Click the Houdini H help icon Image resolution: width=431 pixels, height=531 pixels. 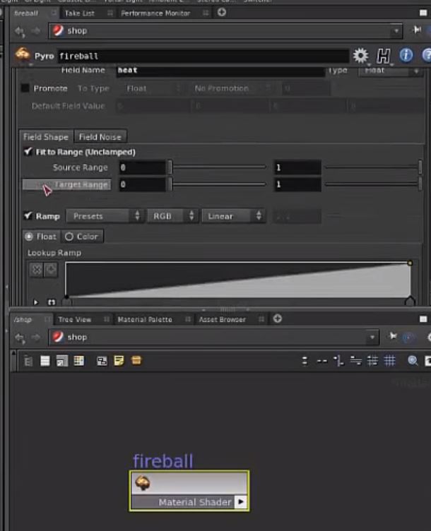pyautogui.click(x=383, y=56)
